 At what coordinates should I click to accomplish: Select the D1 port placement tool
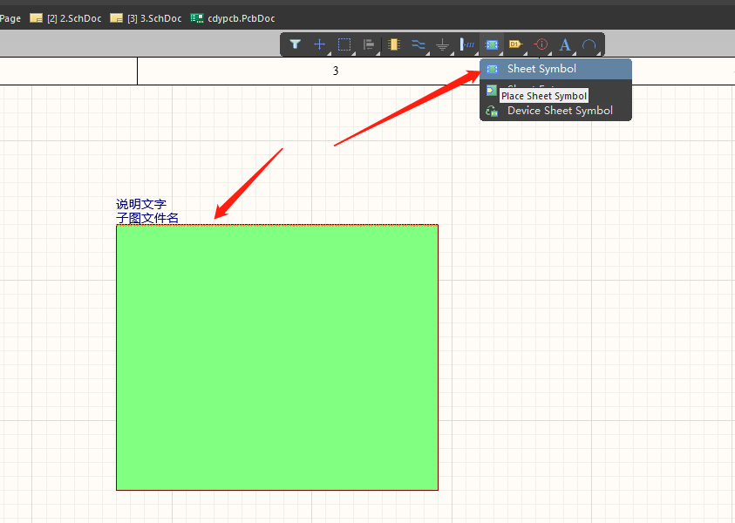(x=516, y=44)
